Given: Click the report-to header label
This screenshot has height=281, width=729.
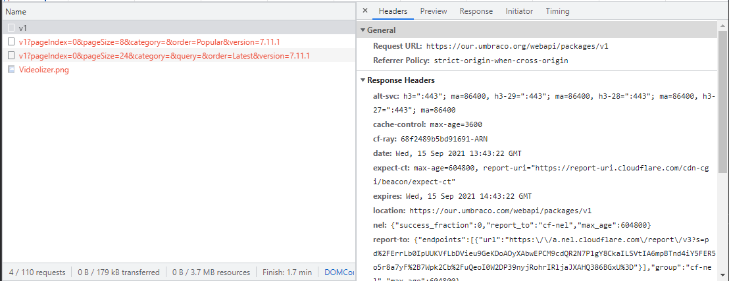Looking at the screenshot, I should tap(391, 239).
